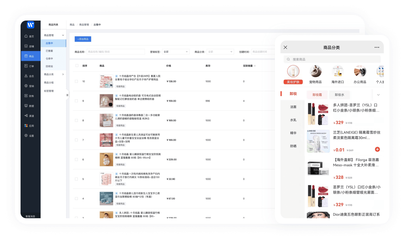
Task: Collapse the 商品管理 menu group
Action: click(x=63, y=35)
